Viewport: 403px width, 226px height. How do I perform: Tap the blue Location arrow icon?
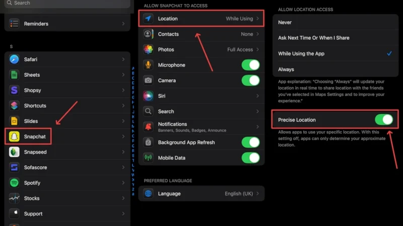(148, 19)
